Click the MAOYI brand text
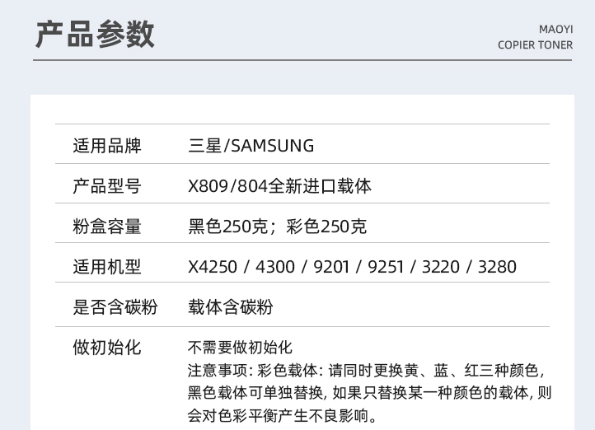 [555, 29]
